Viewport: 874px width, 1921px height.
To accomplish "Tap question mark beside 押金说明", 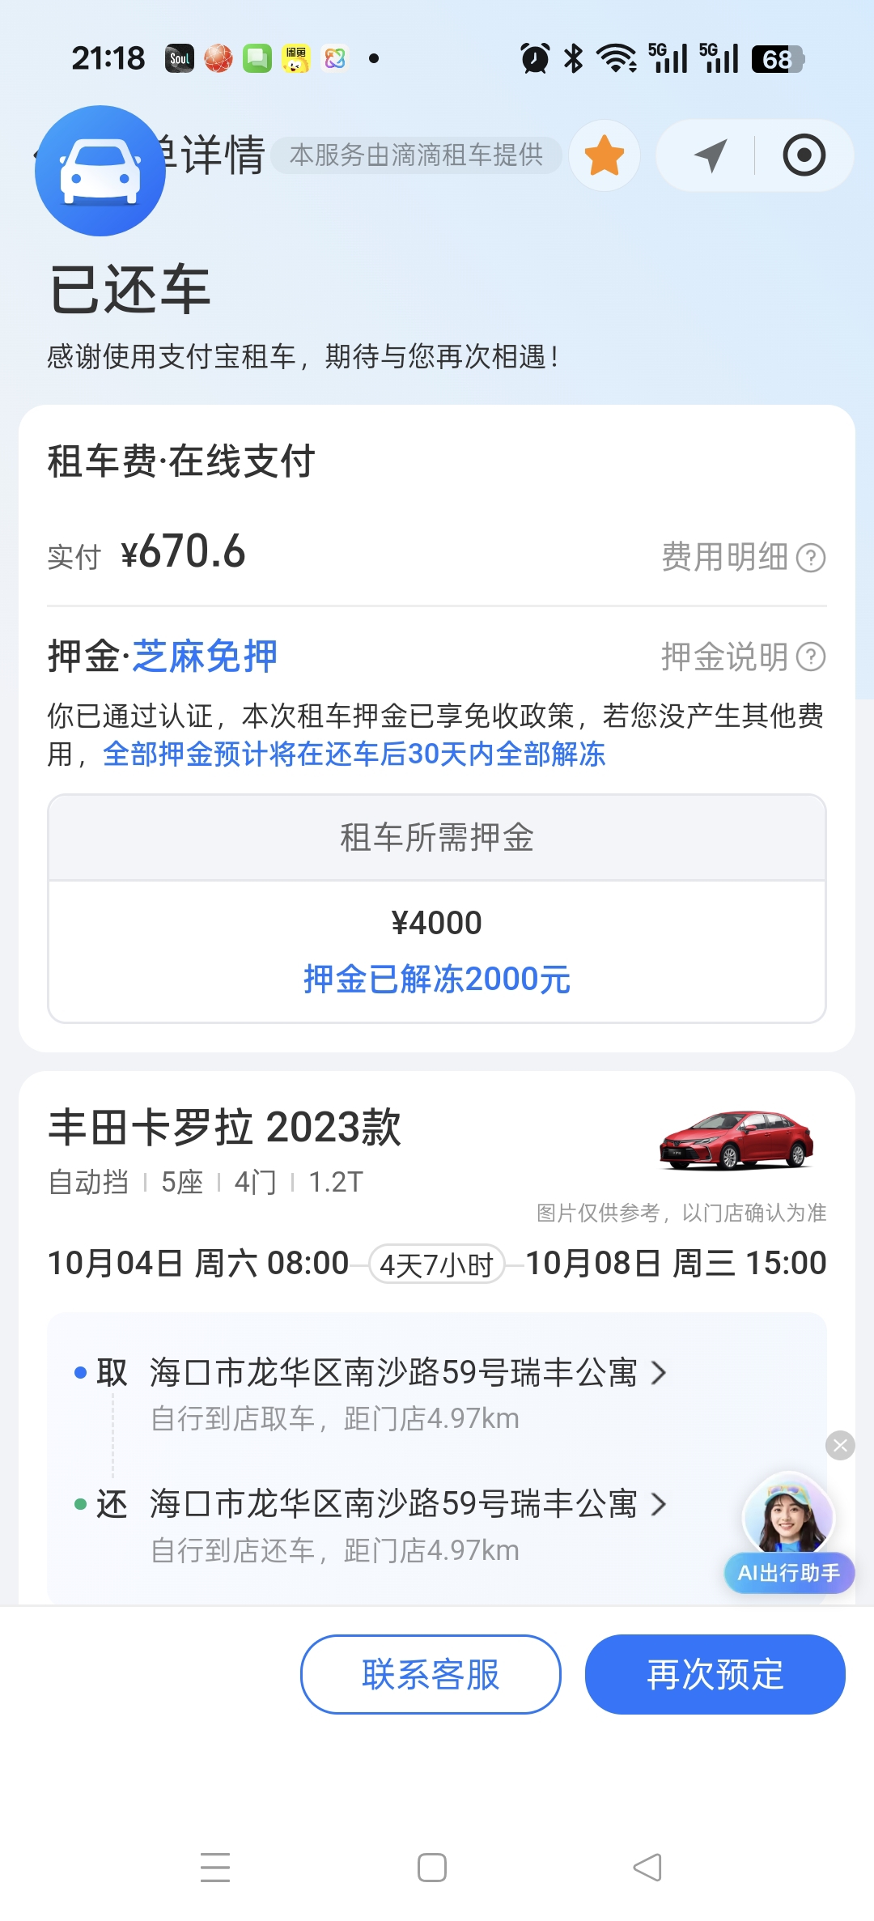I will pyautogui.click(x=811, y=657).
